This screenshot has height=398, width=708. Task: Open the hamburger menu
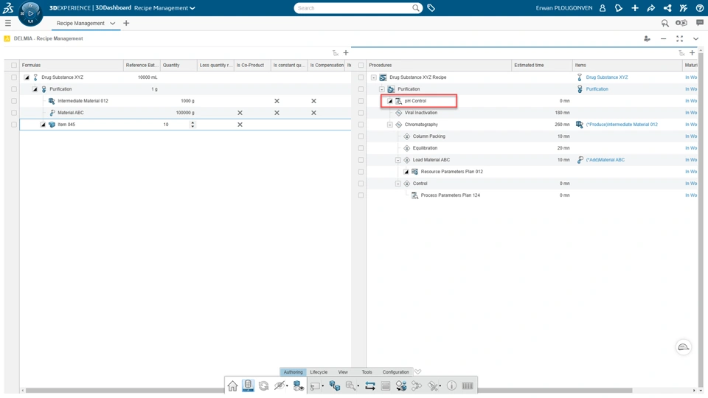coord(7,23)
